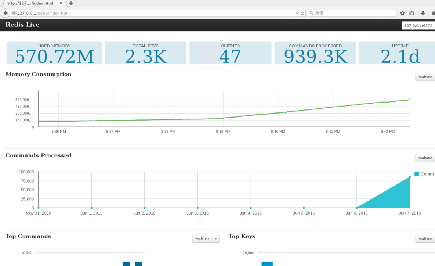The image size is (435, 266).
Task: Focus the browser search field
Action: coord(352,13)
